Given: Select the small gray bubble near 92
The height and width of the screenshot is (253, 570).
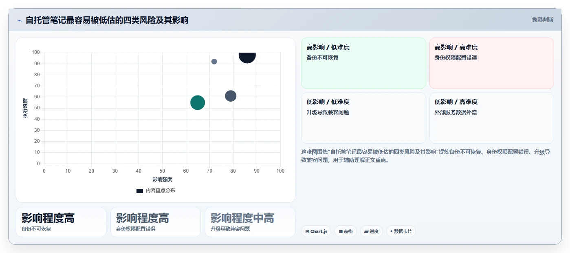Looking at the screenshot, I should (214, 62).
